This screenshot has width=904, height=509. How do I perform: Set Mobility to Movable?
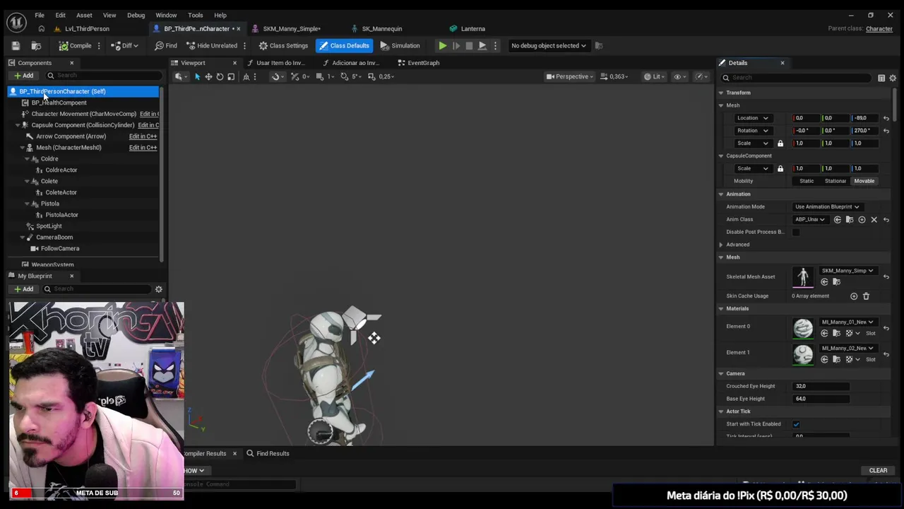click(x=864, y=181)
